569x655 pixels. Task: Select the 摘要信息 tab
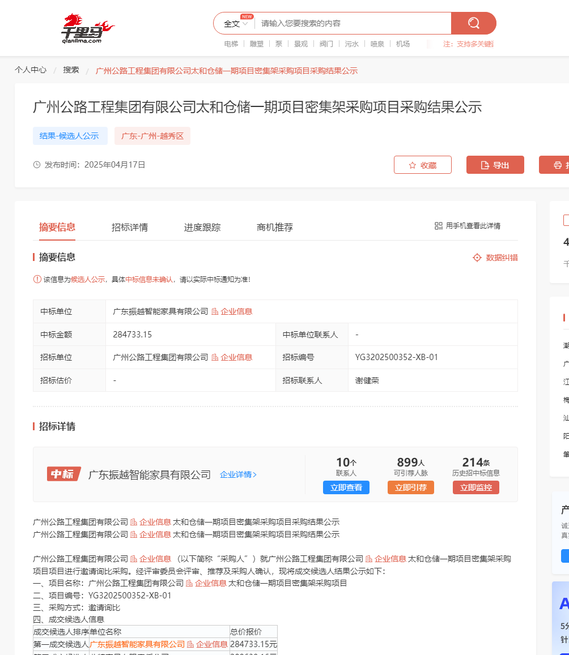(x=57, y=227)
